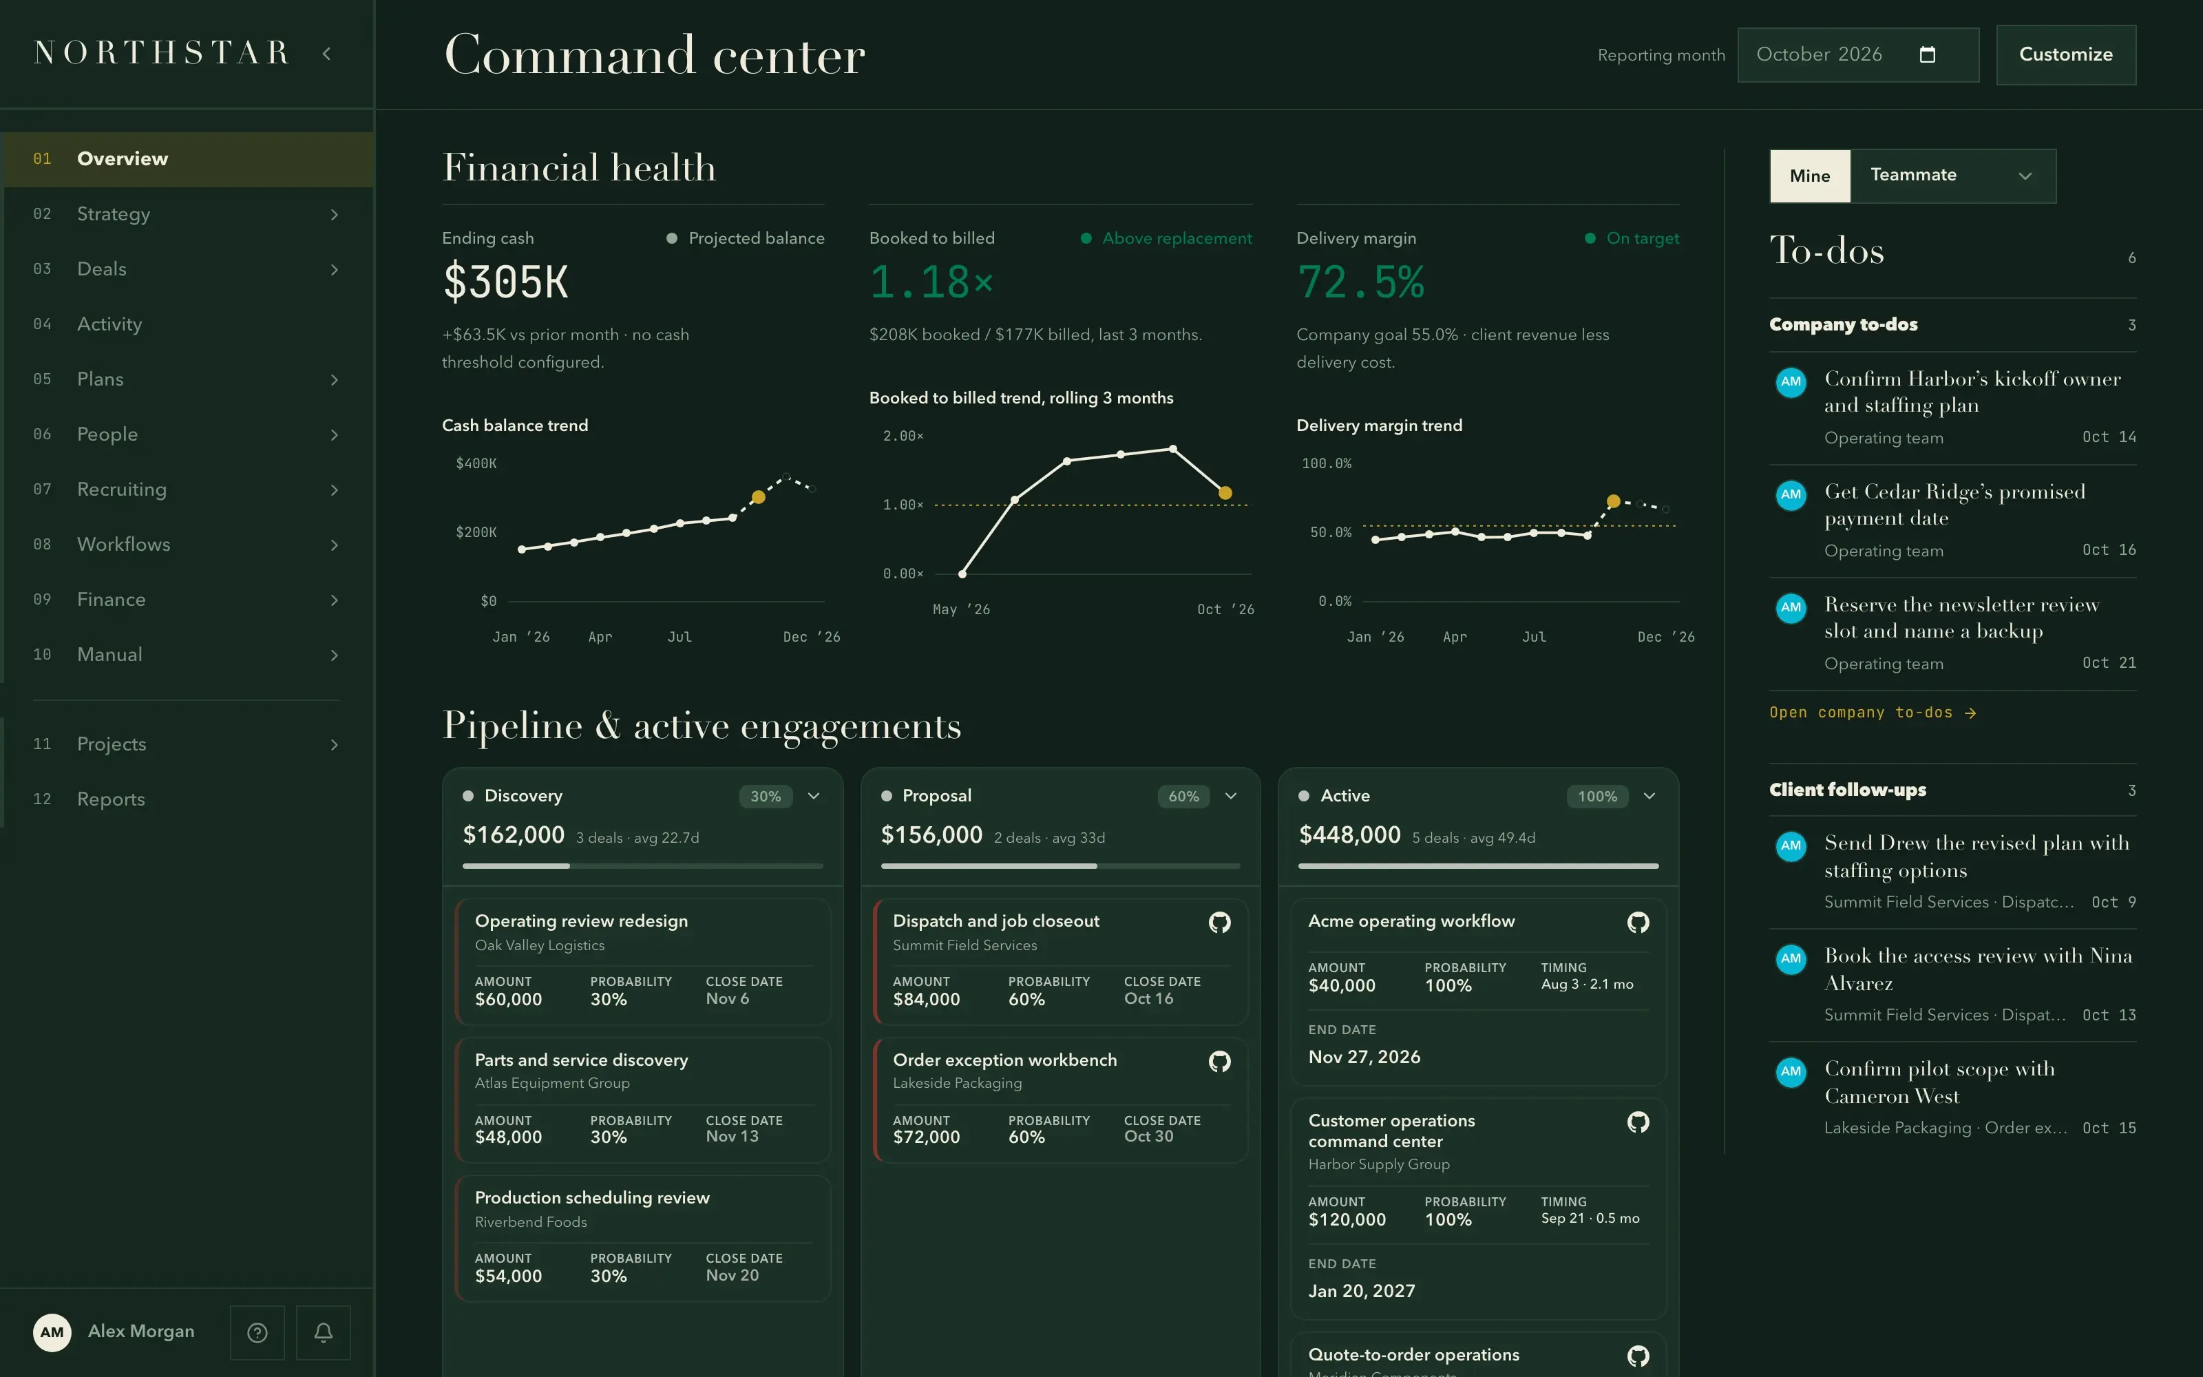Open the Activity nav item
The image size is (2203, 1377).
187,324
